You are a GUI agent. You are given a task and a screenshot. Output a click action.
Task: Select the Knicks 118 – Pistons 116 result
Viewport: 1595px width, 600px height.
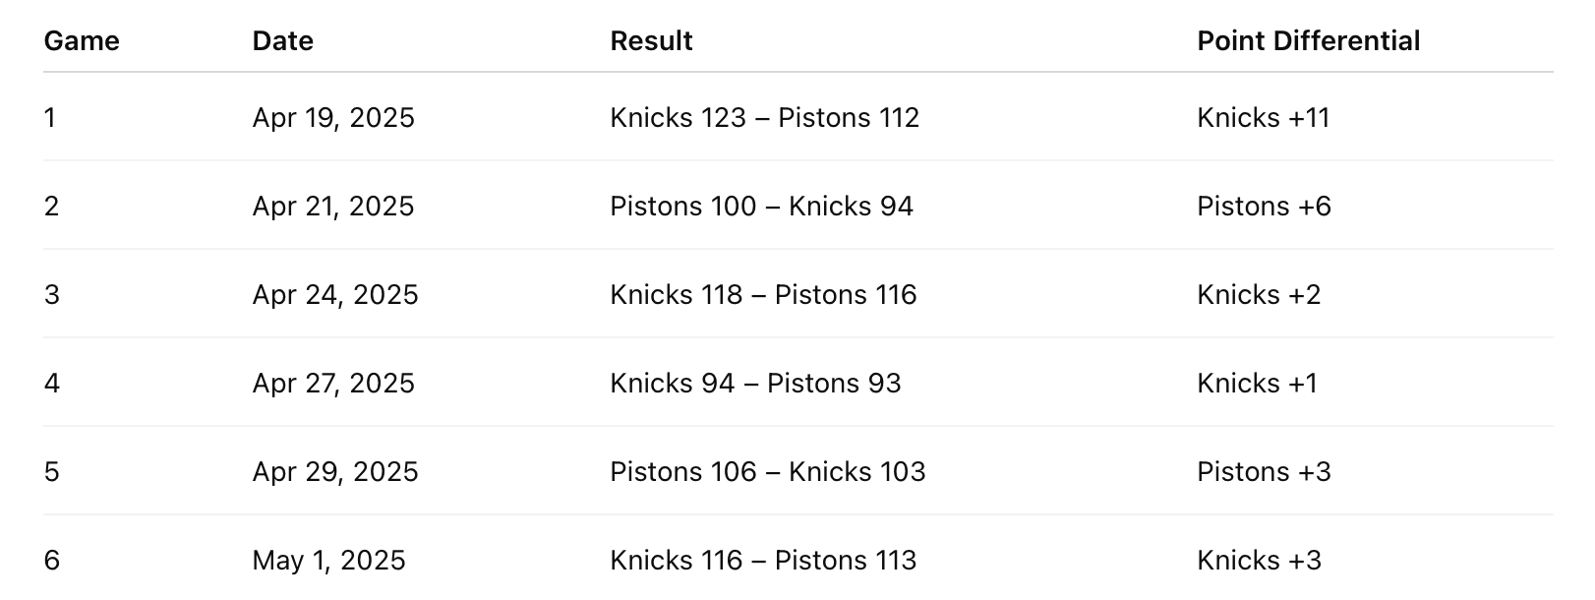click(x=763, y=295)
